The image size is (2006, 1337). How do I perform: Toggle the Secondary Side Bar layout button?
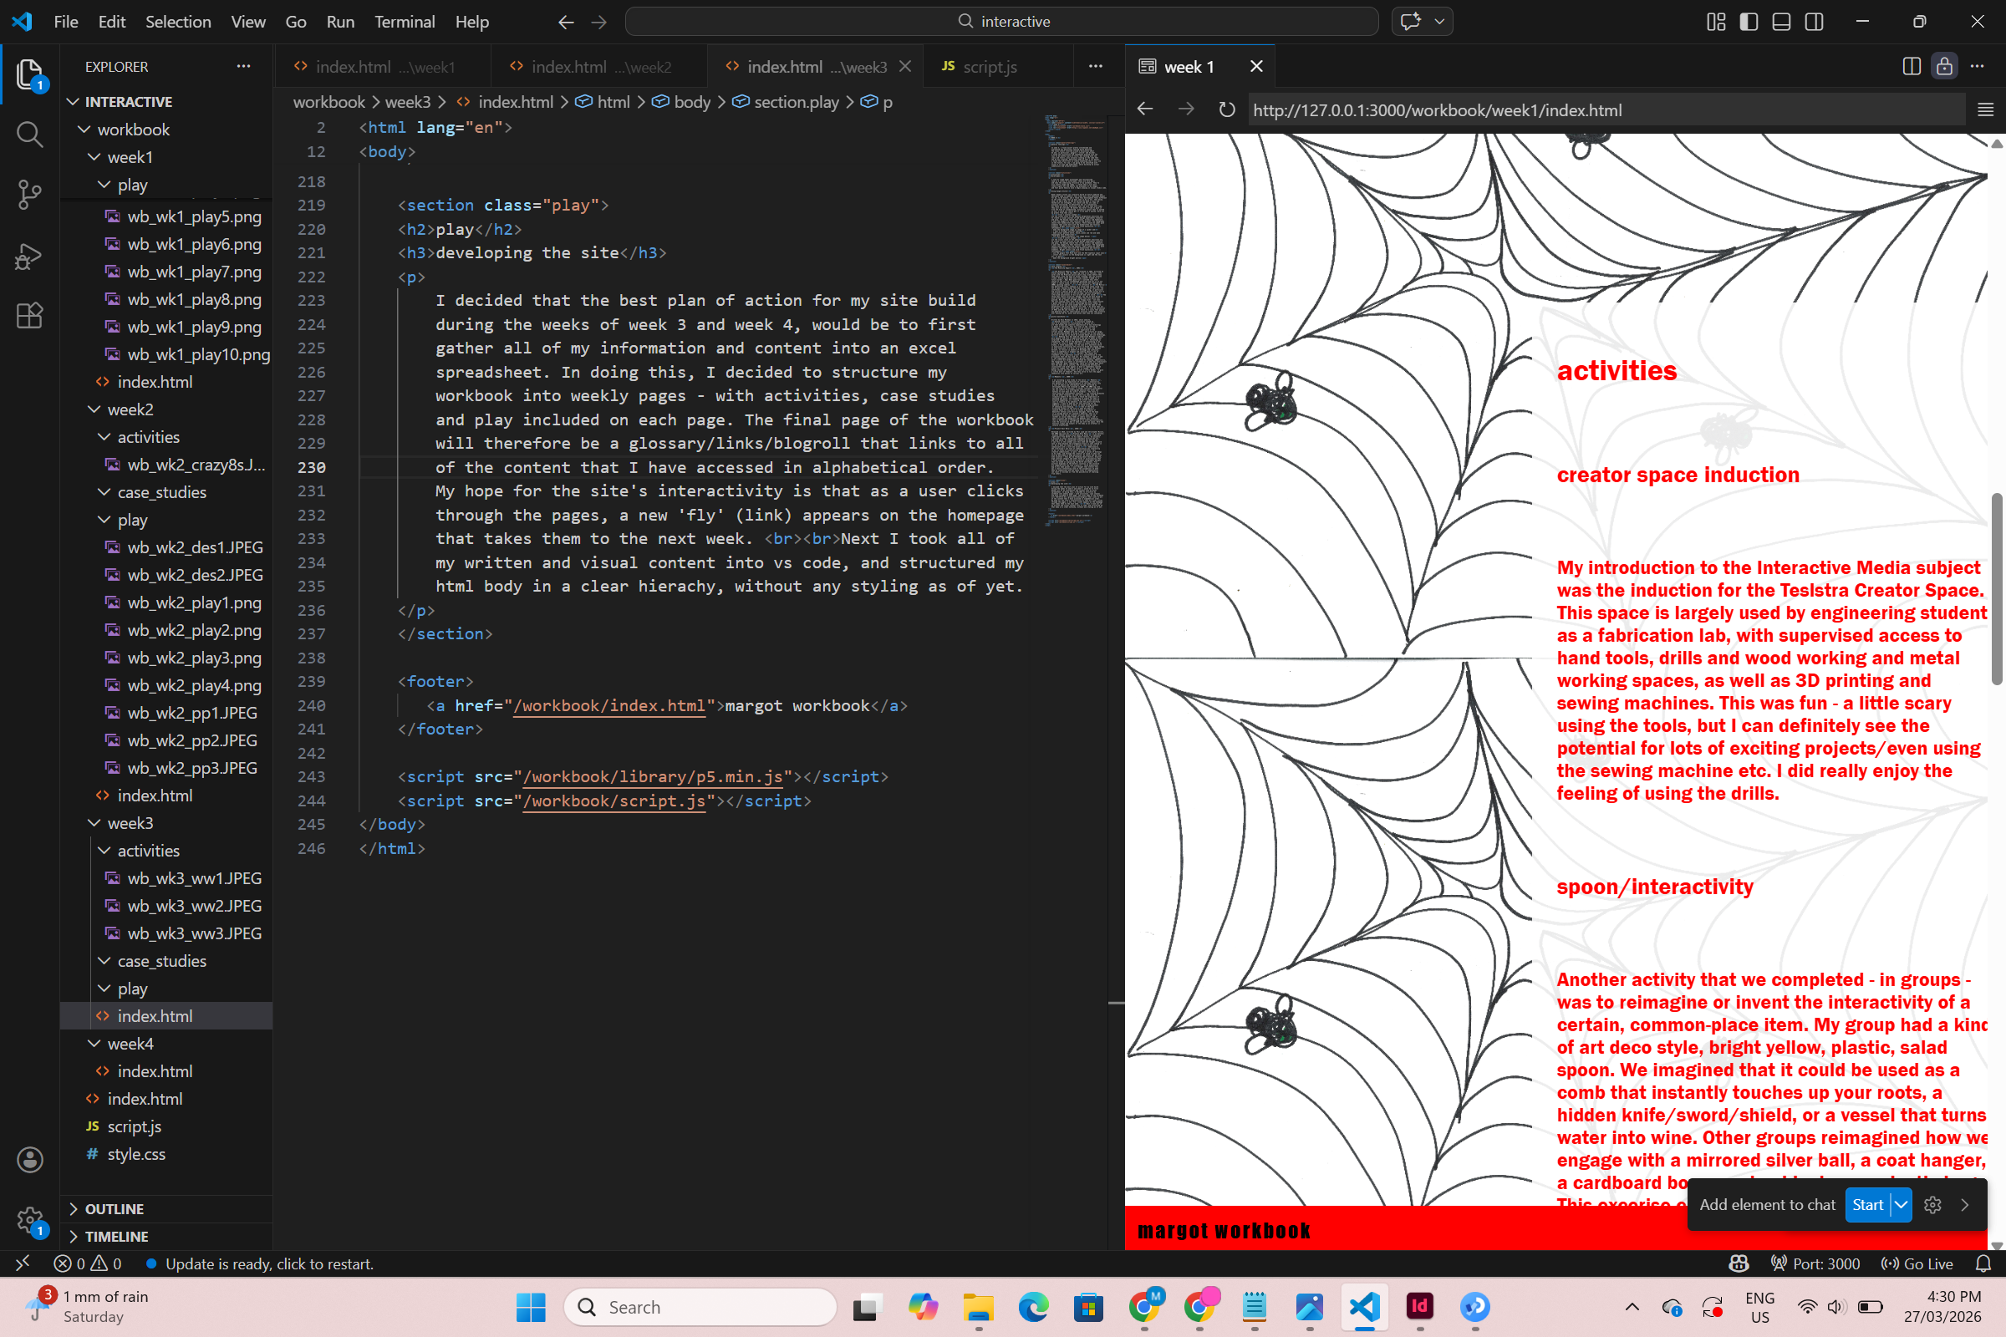(1814, 22)
